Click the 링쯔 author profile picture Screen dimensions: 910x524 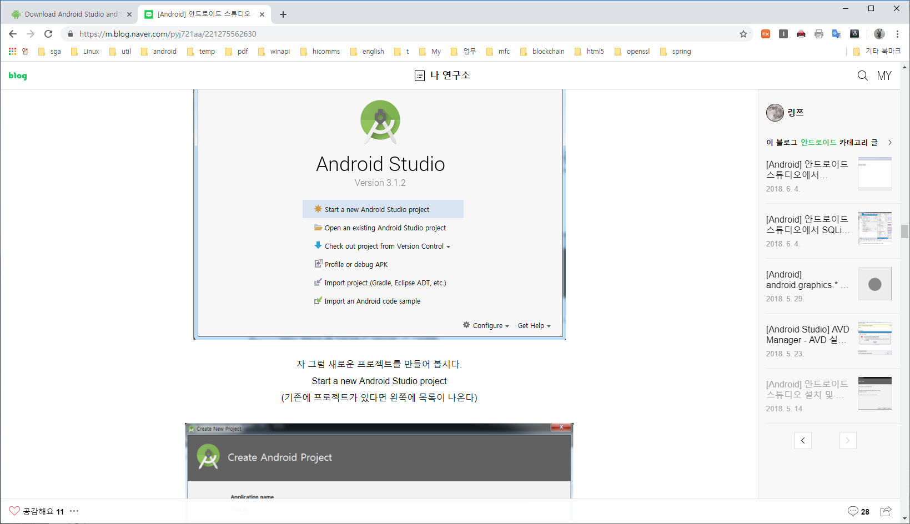[x=775, y=113]
